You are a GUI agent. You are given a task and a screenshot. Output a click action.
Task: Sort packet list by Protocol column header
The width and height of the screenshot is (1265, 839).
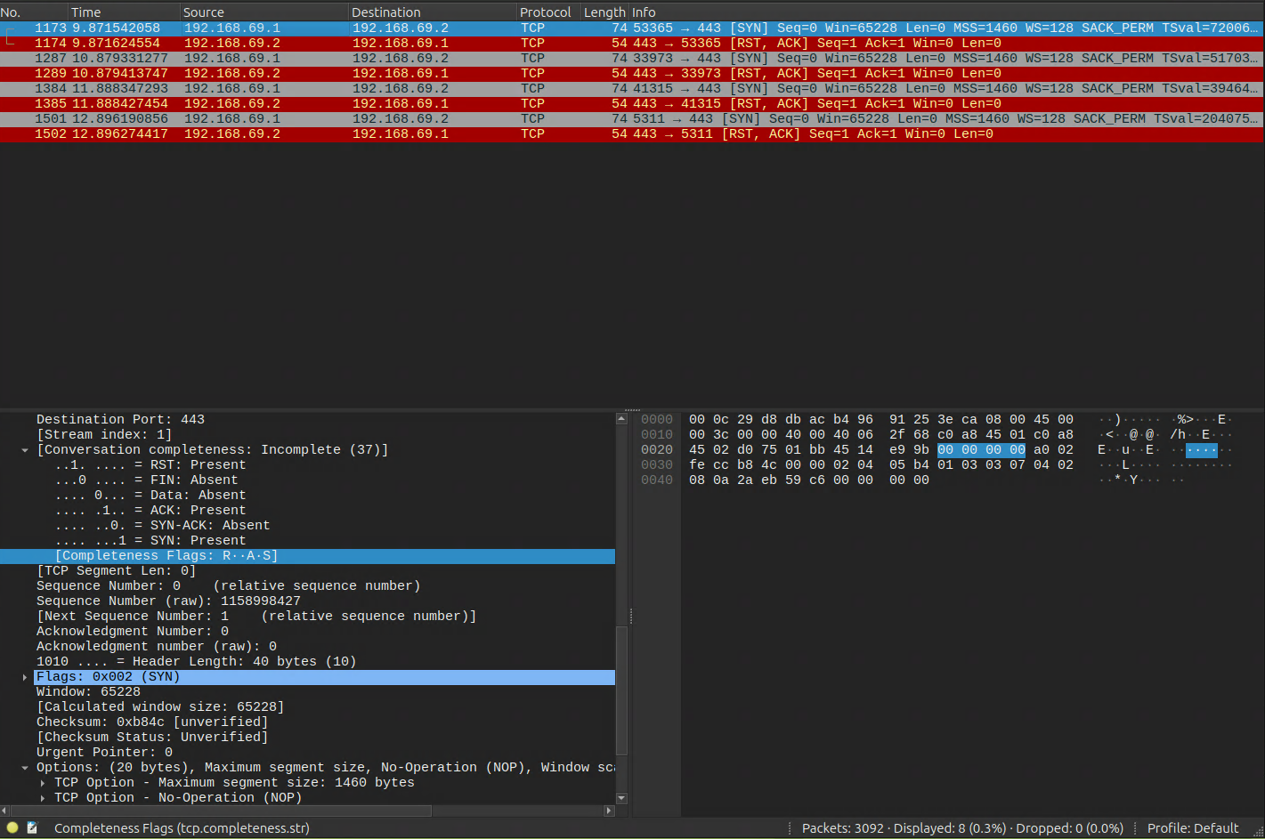pos(545,12)
